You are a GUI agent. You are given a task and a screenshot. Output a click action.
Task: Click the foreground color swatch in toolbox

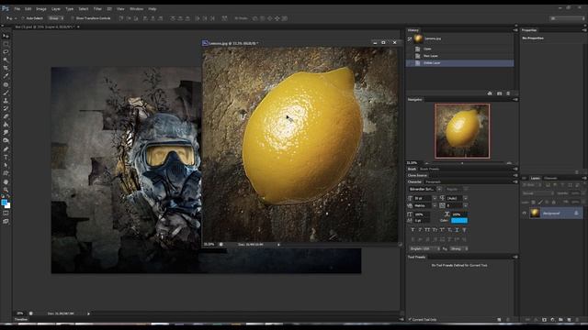[4, 203]
